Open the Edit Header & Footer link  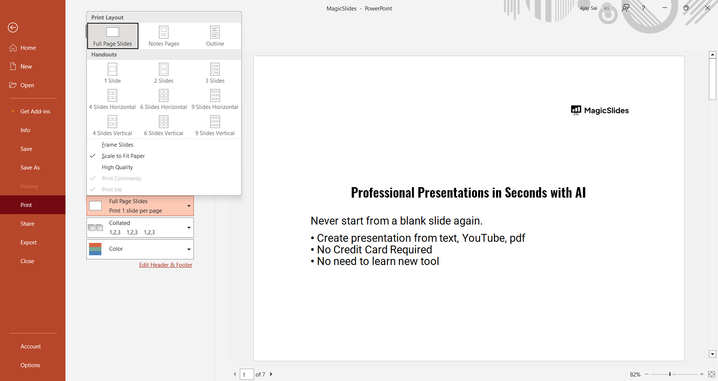coord(166,265)
